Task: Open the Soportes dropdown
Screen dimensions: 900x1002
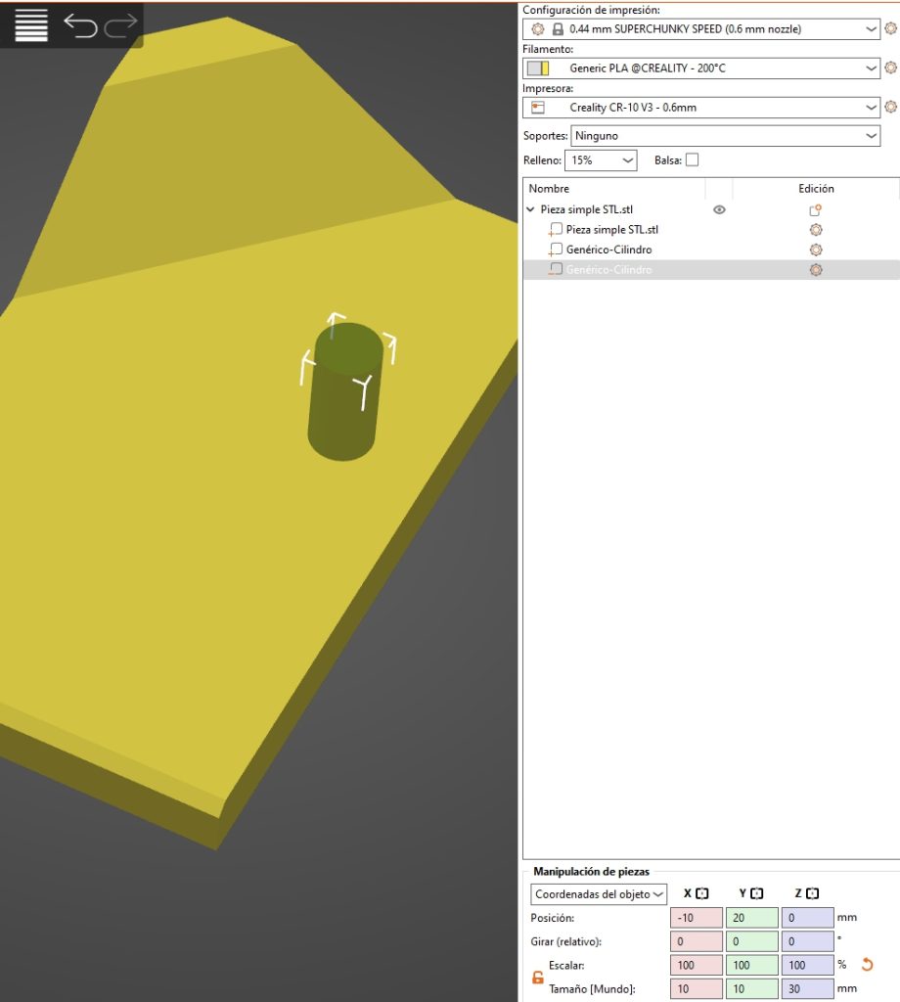Action: coord(725,136)
